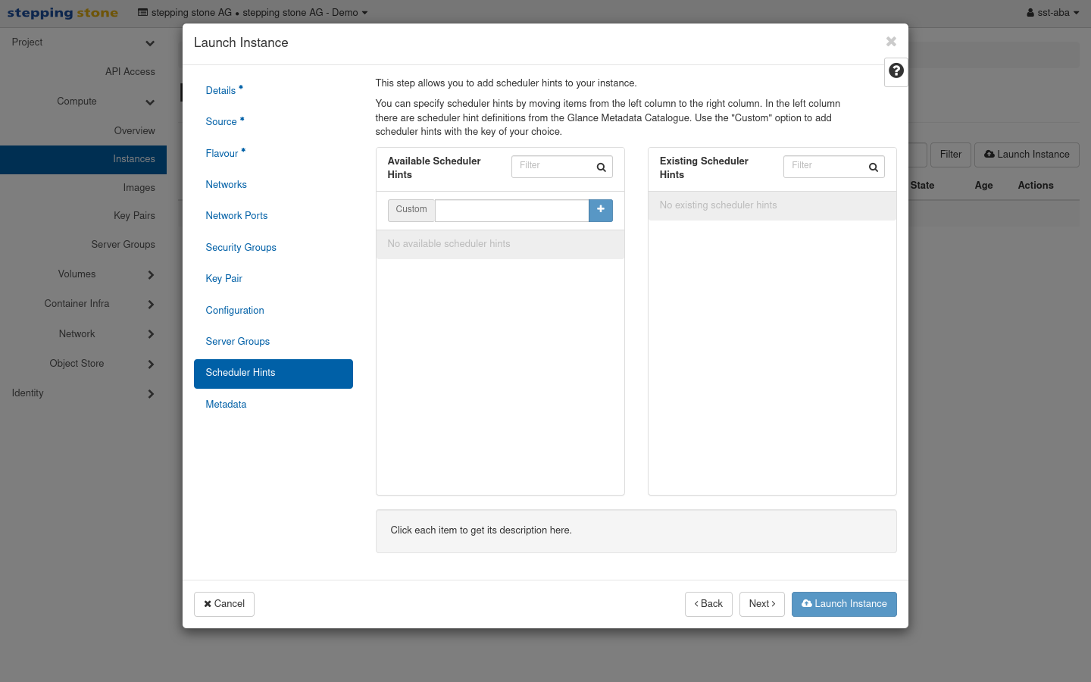This screenshot has height=682, width=1091.
Task: Open API Access in sidebar
Action: 130,71
